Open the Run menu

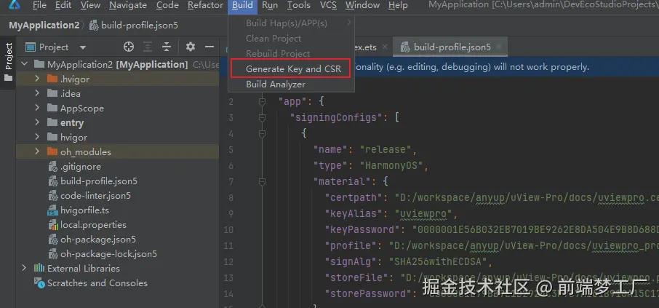click(270, 5)
